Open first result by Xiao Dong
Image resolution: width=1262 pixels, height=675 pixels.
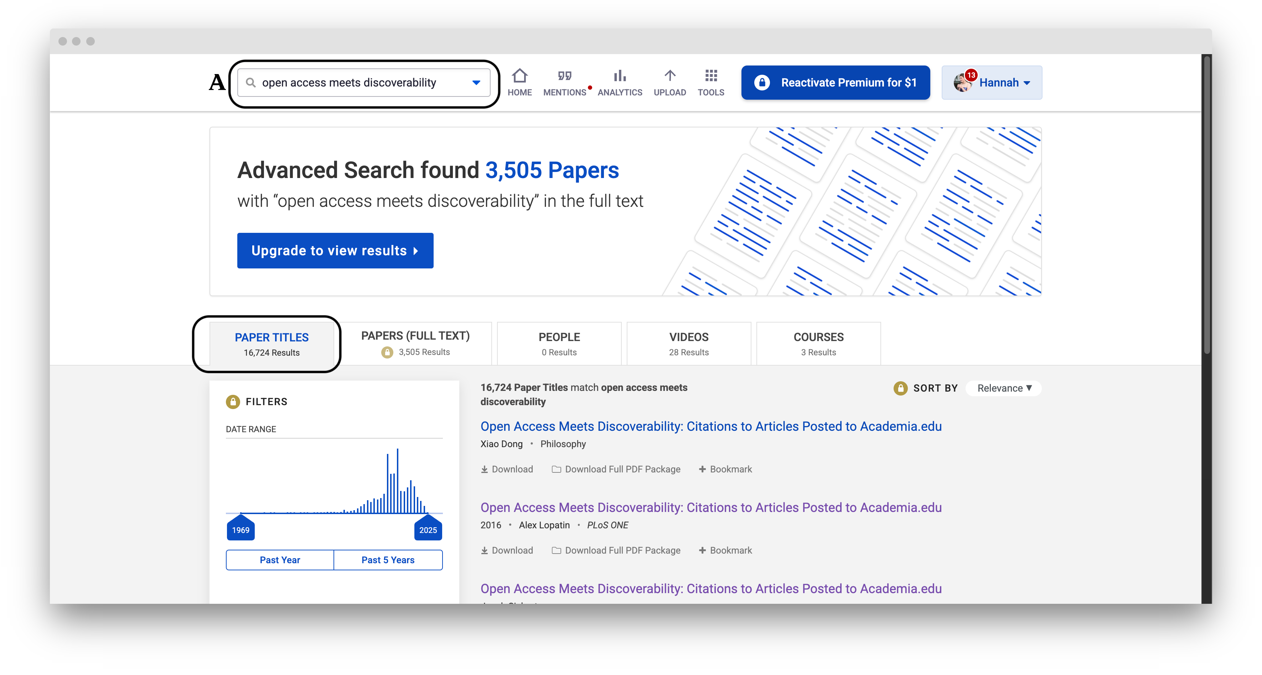click(x=711, y=427)
